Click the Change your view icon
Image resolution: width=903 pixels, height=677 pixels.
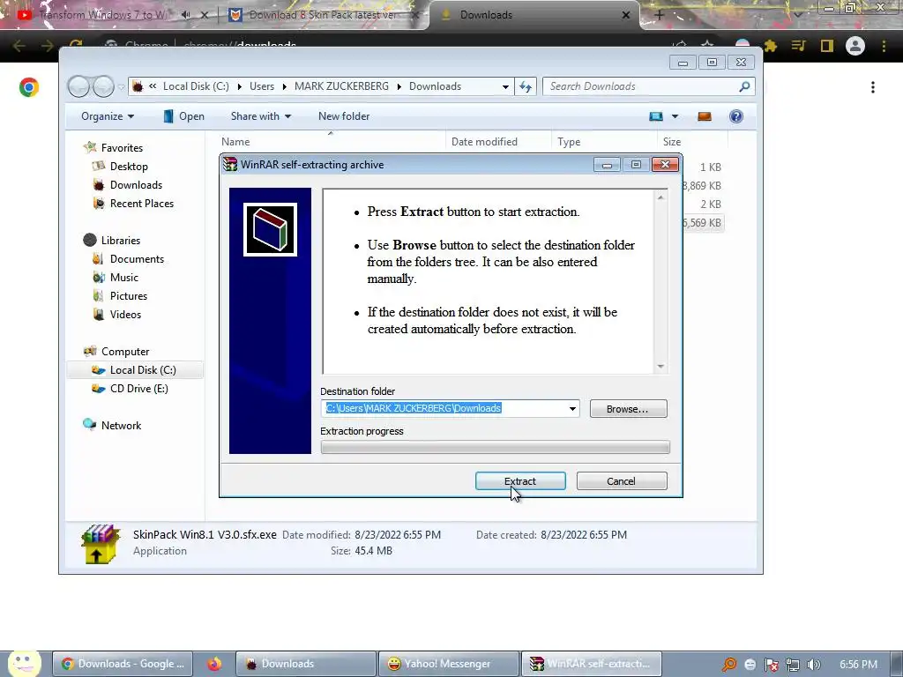(x=656, y=117)
